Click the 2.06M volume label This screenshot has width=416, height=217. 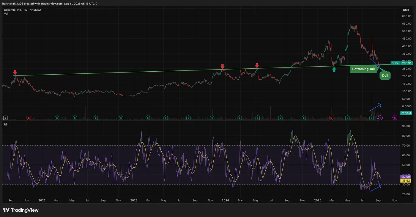pos(406,113)
